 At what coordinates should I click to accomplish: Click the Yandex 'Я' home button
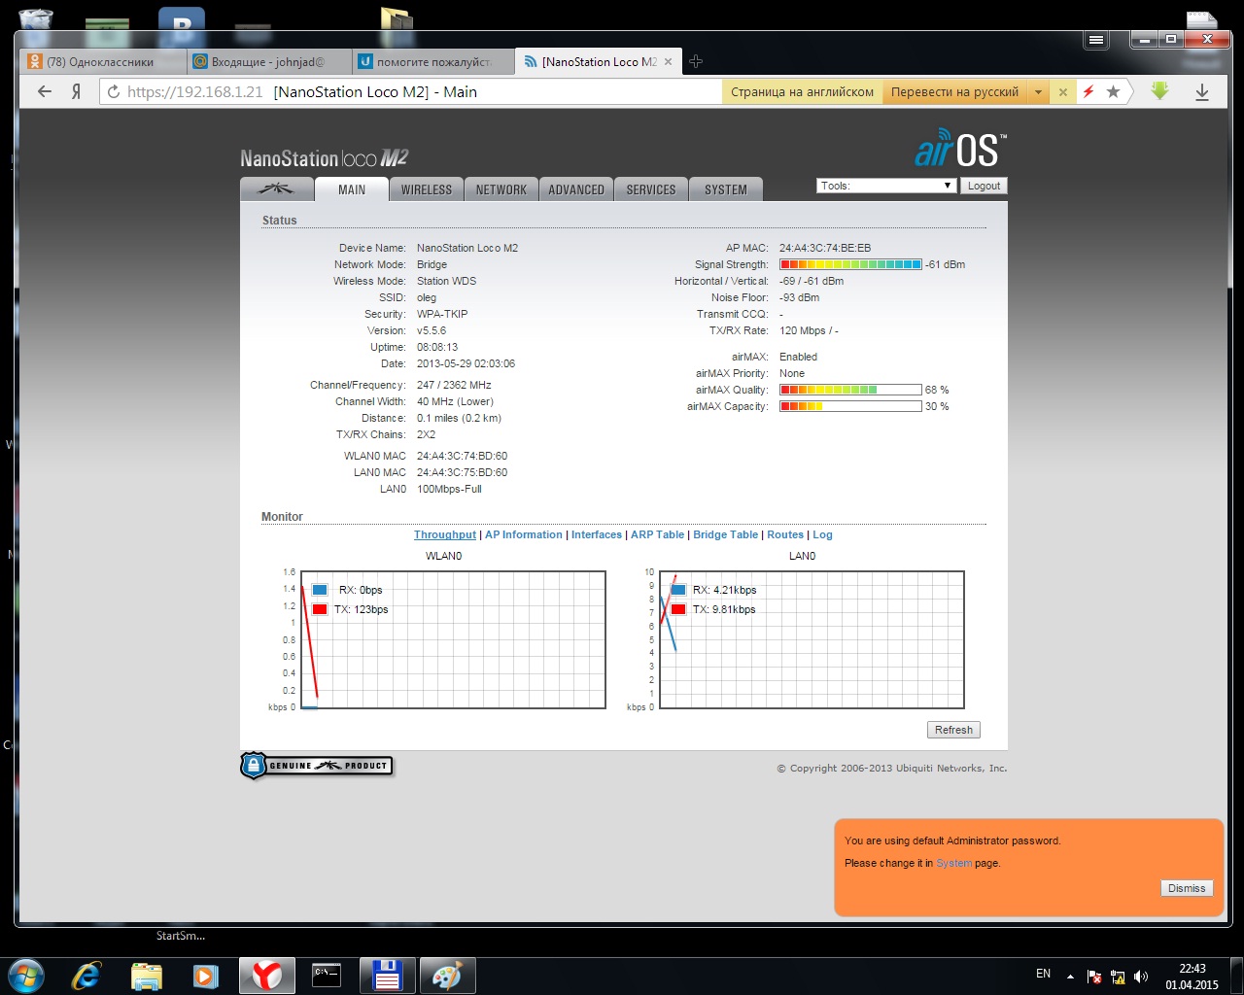pyautogui.click(x=76, y=91)
